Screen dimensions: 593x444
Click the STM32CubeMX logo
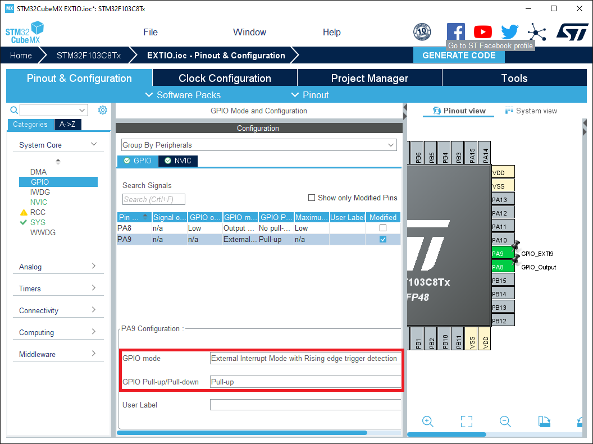[x=25, y=33]
